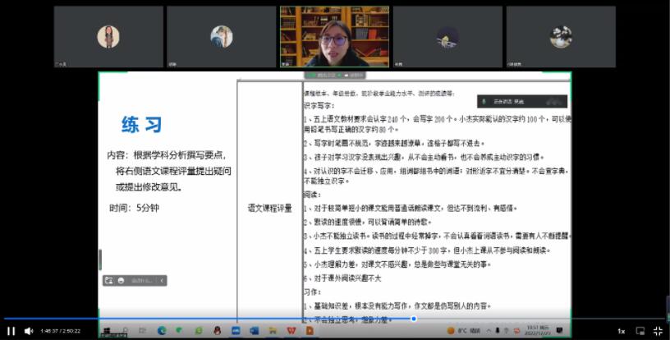The width and height of the screenshot is (670, 340).
Task: Select the fifth participant's video tile
Action: (x=560, y=37)
